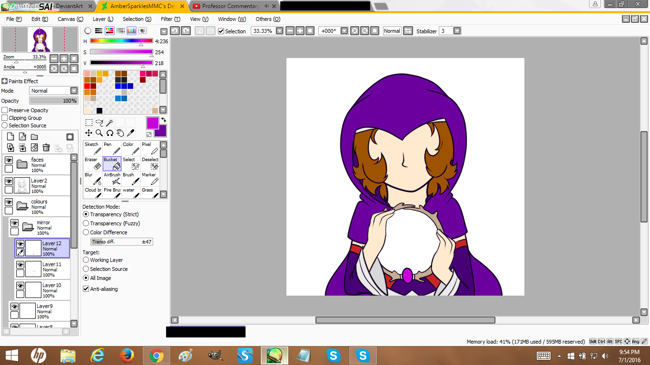
Task: Select the Sketch brush tool
Action: coord(93,148)
